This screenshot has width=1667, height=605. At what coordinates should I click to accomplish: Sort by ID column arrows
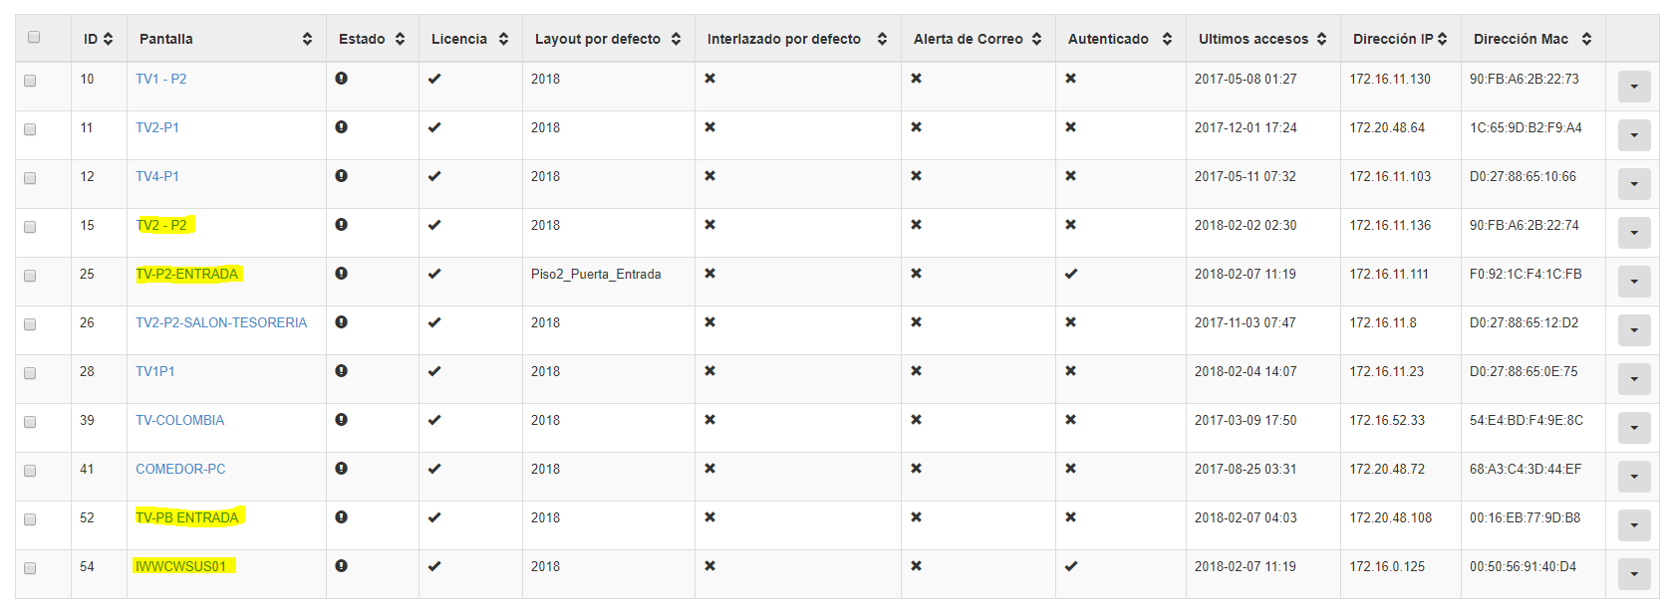pos(108,39)
